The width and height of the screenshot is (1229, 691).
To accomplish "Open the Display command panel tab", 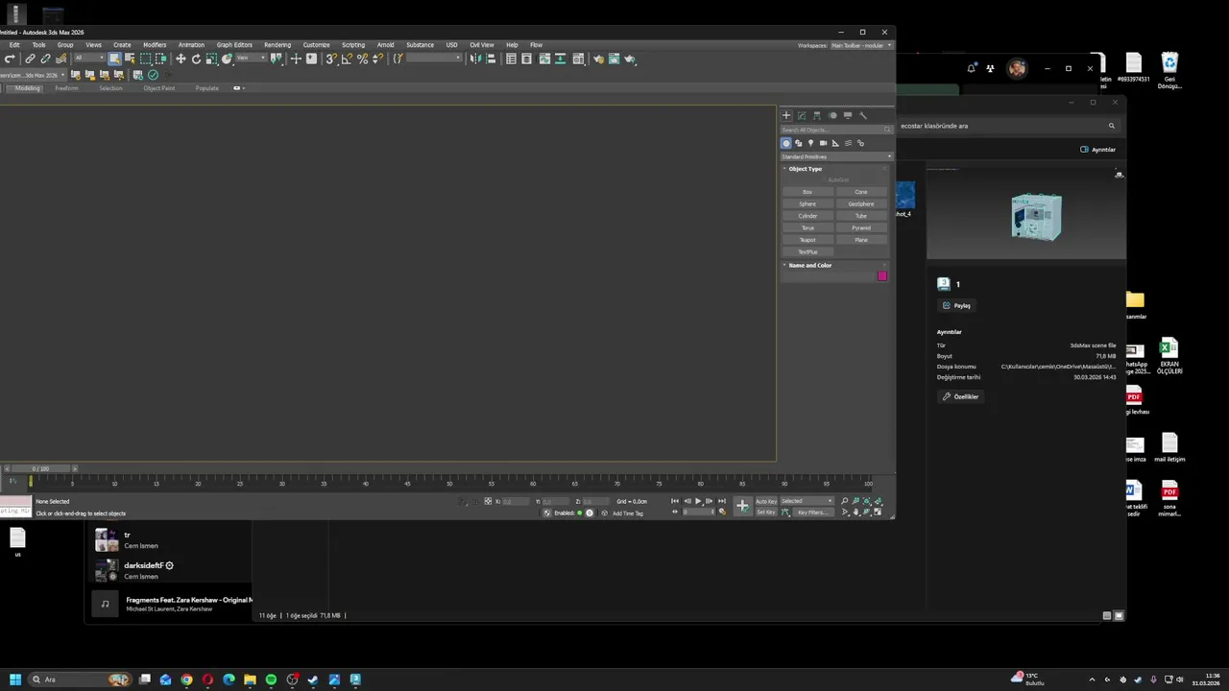I will pyautogui.click(x=848, y=115).
